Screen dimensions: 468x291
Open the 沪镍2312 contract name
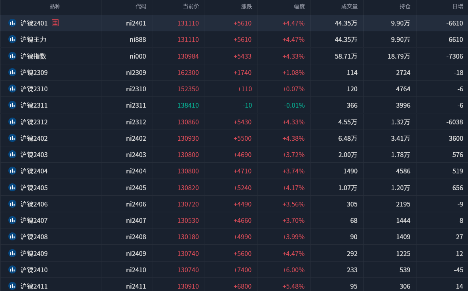point(34,122)
